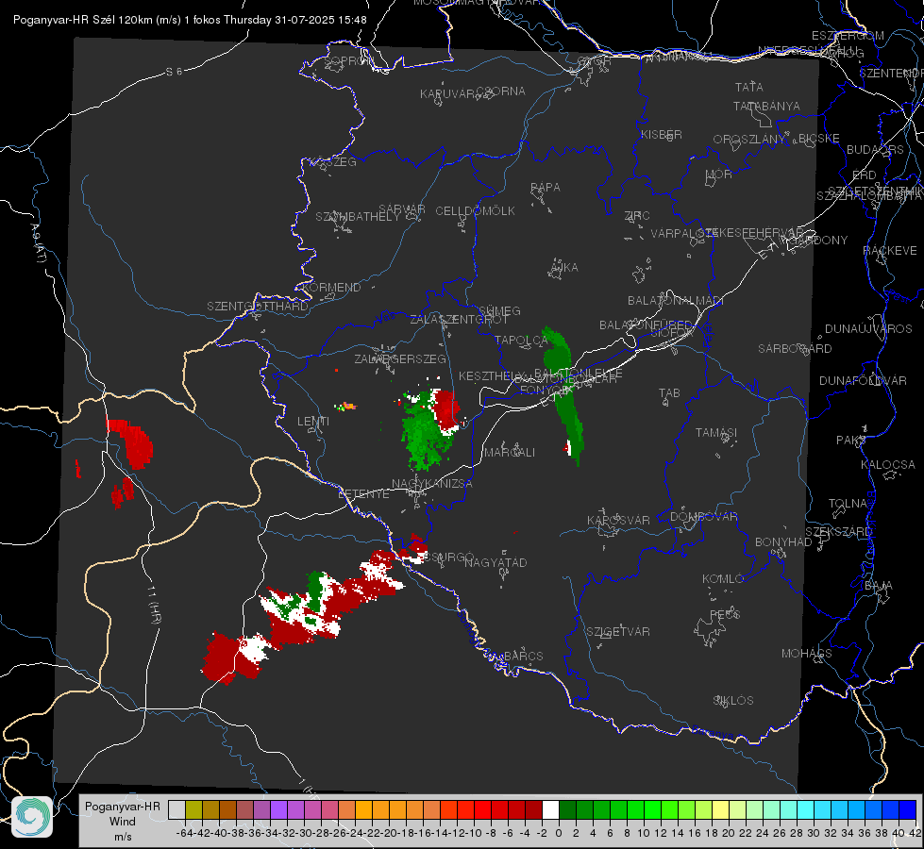924x849 pixels.
Task: Select the pink swatch between -28 and -26
Action: (x=329, y=810)
